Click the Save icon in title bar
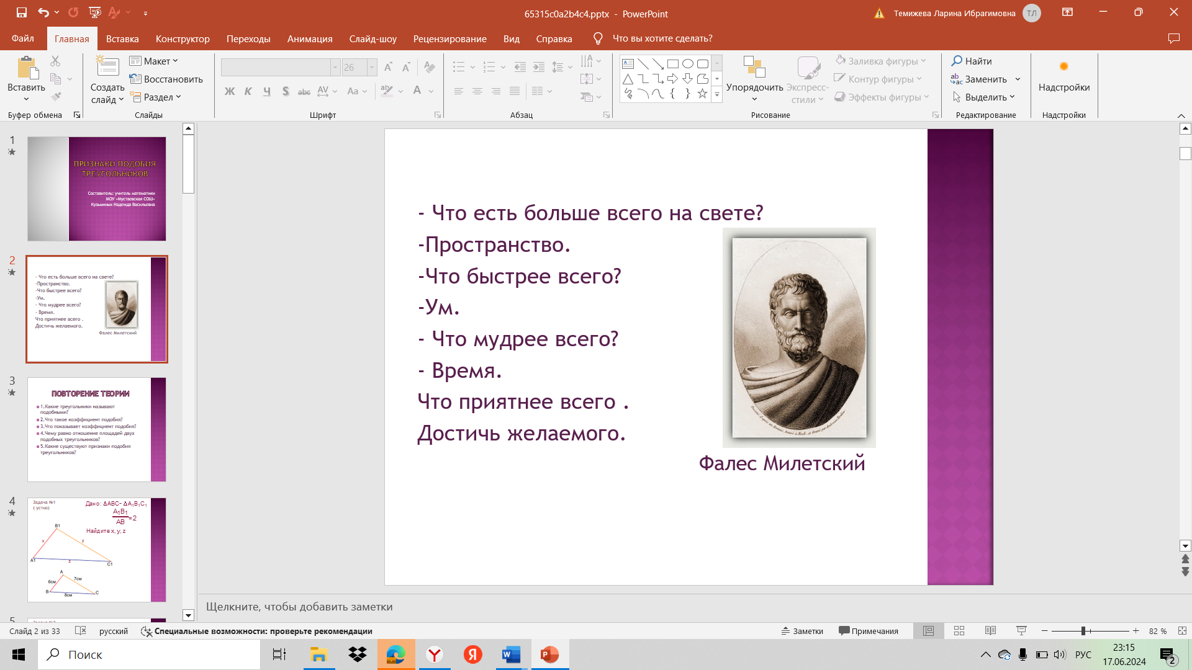This screenshot has width=1192, height=670. pos(21,12)
